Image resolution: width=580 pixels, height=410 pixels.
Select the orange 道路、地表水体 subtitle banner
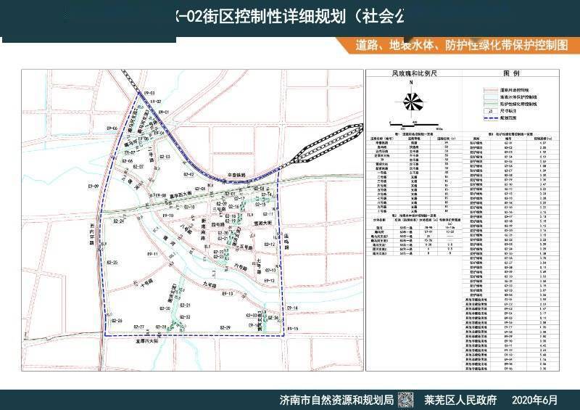click(x=457, y=45)
